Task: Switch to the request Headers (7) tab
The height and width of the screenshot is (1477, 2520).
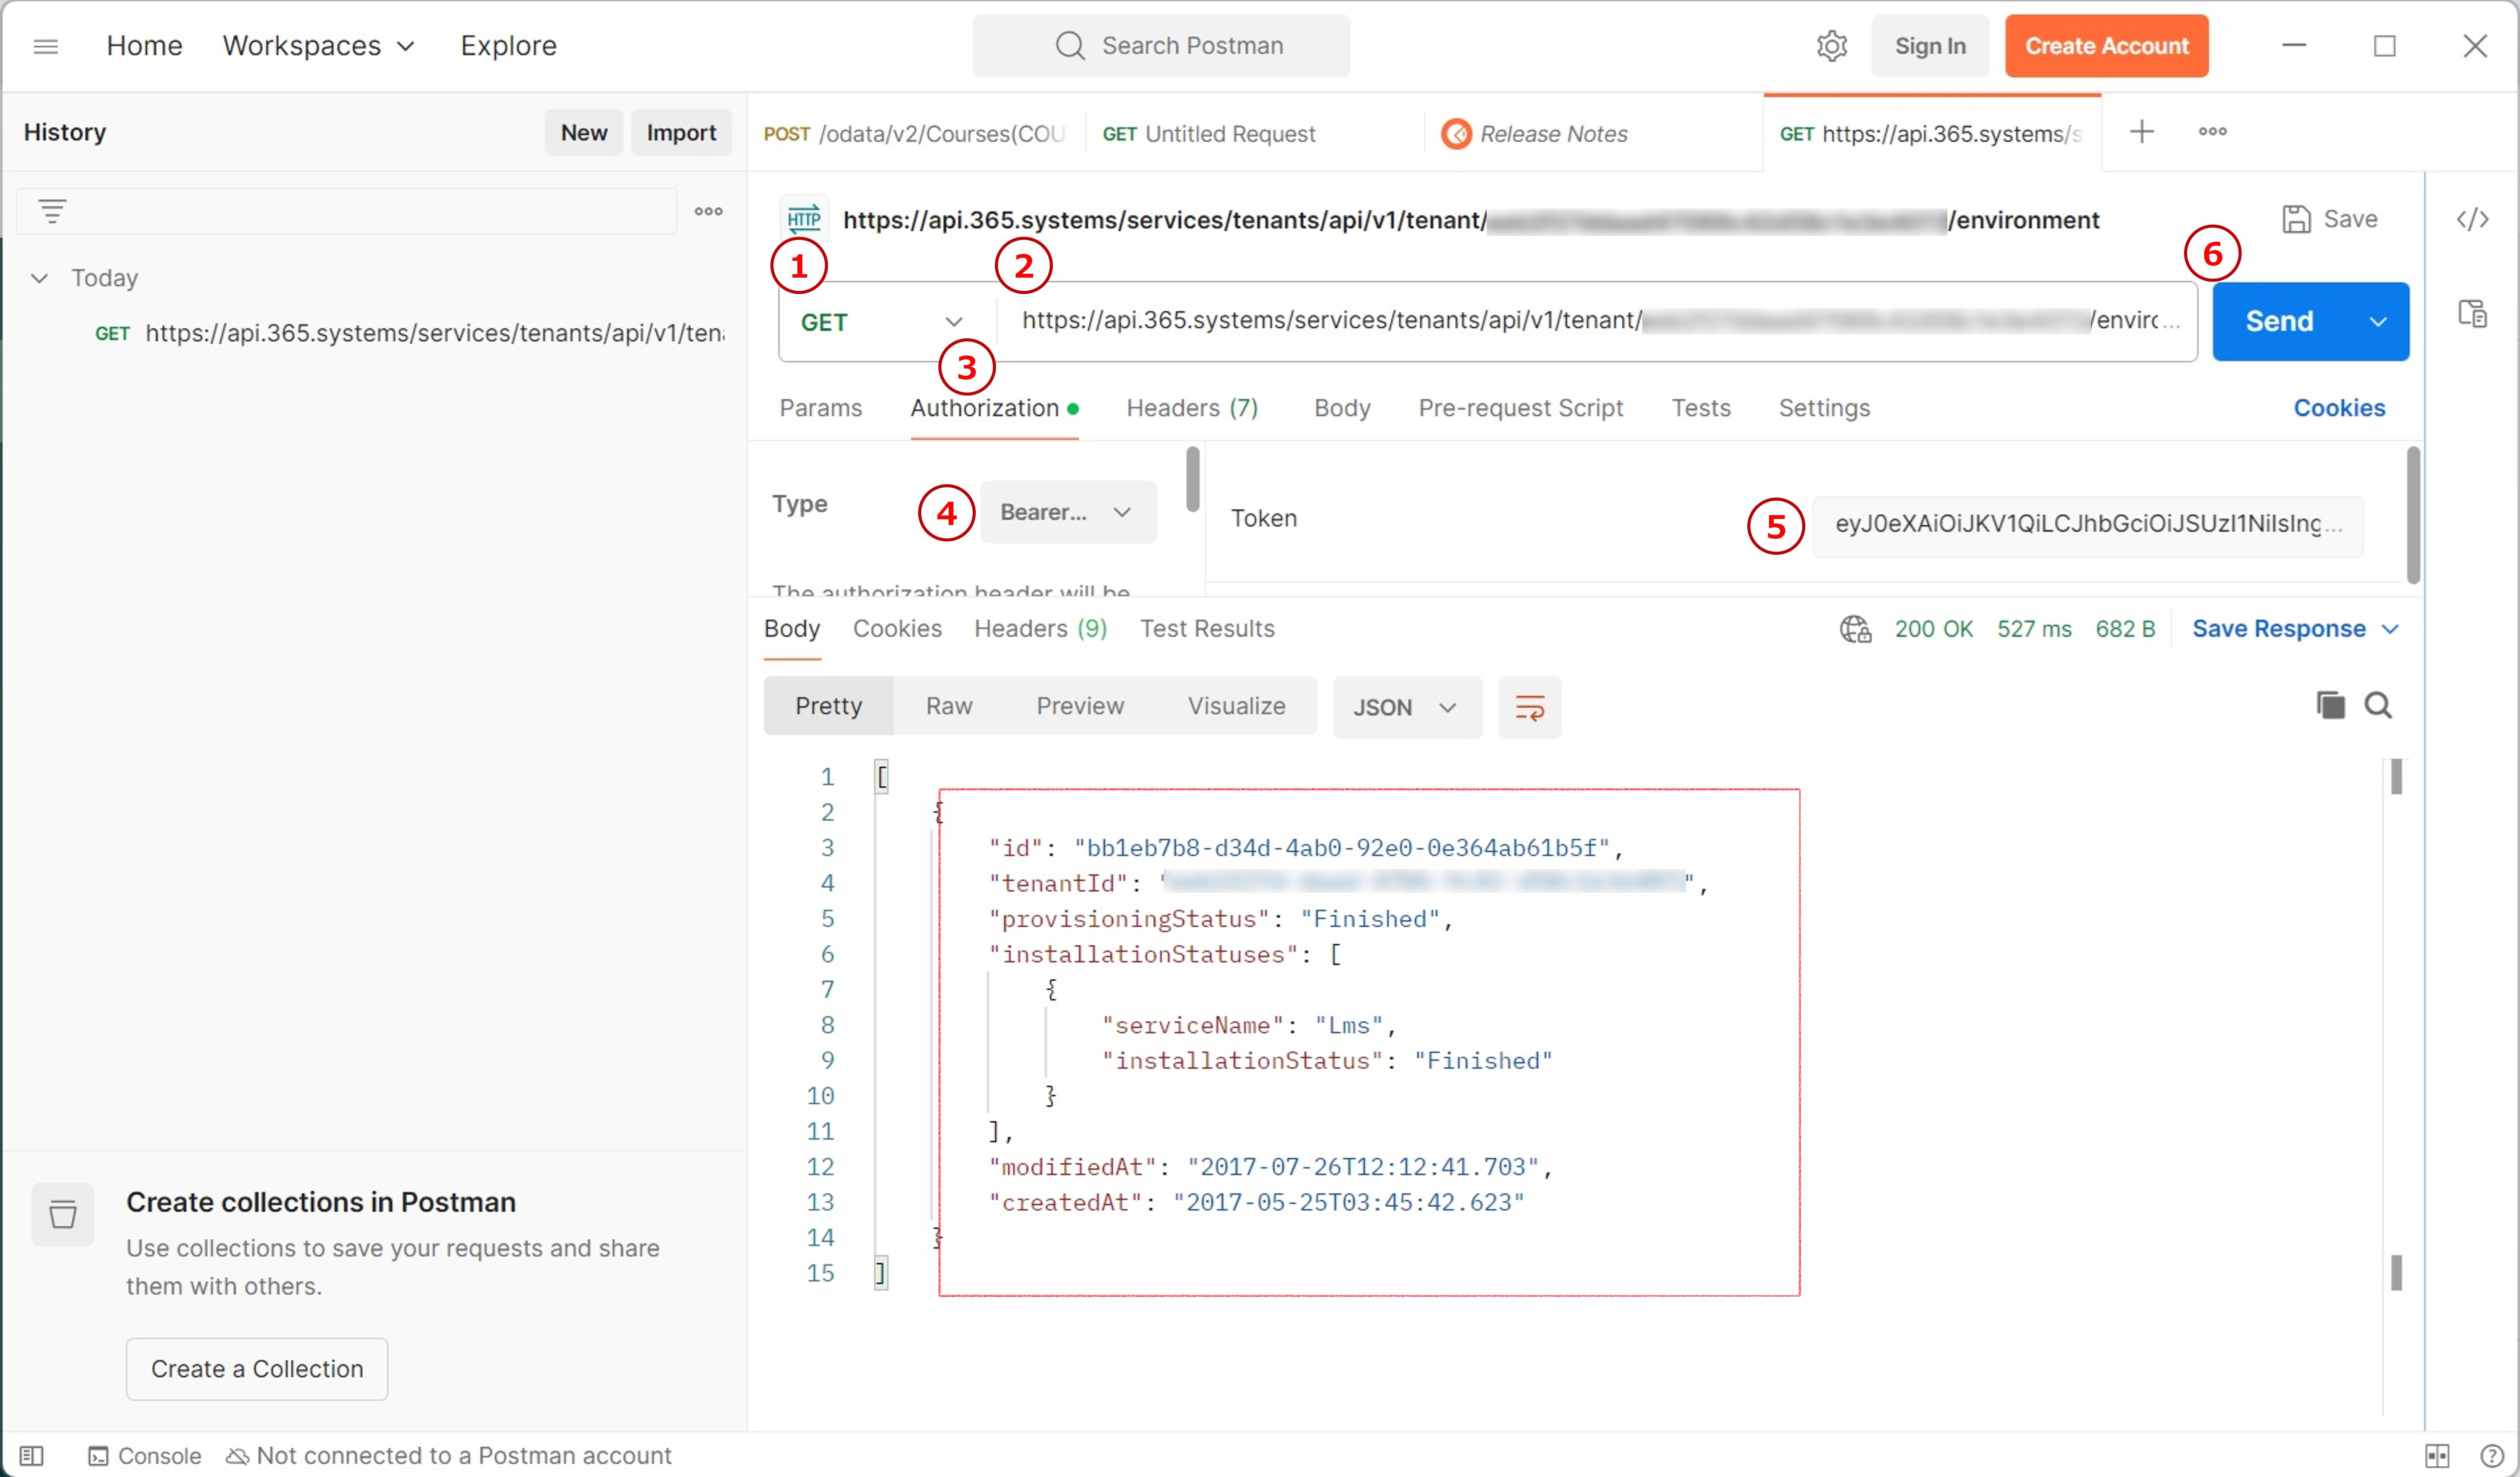Action: click(1192, 408)
